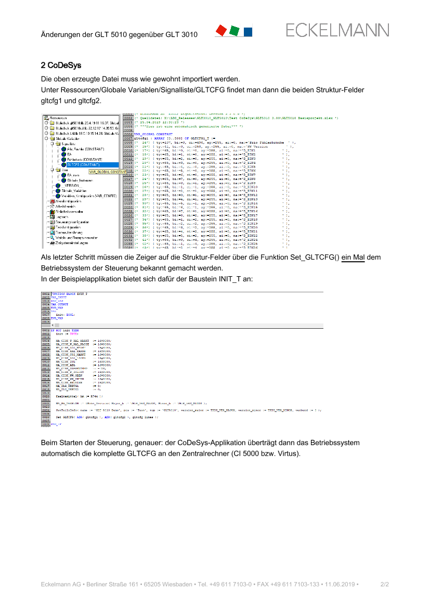Screen dimensions: 430x608
Task: Collapse the Globale Variablen folder
Action: pos(46,139)
